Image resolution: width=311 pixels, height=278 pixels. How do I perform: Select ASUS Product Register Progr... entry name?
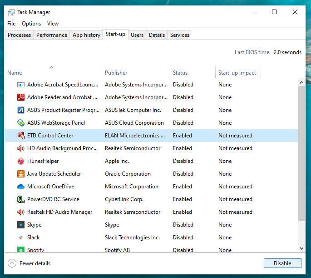(63, 110)
